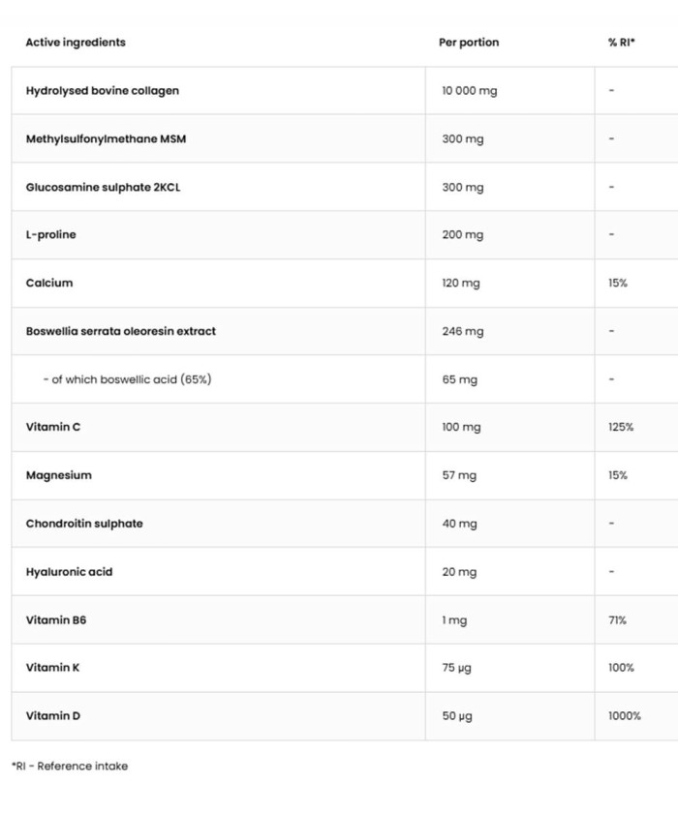Click the Hyaluronic acid 20 mg value
Viewport: 678px width, 813px height.
pos(459,572)
